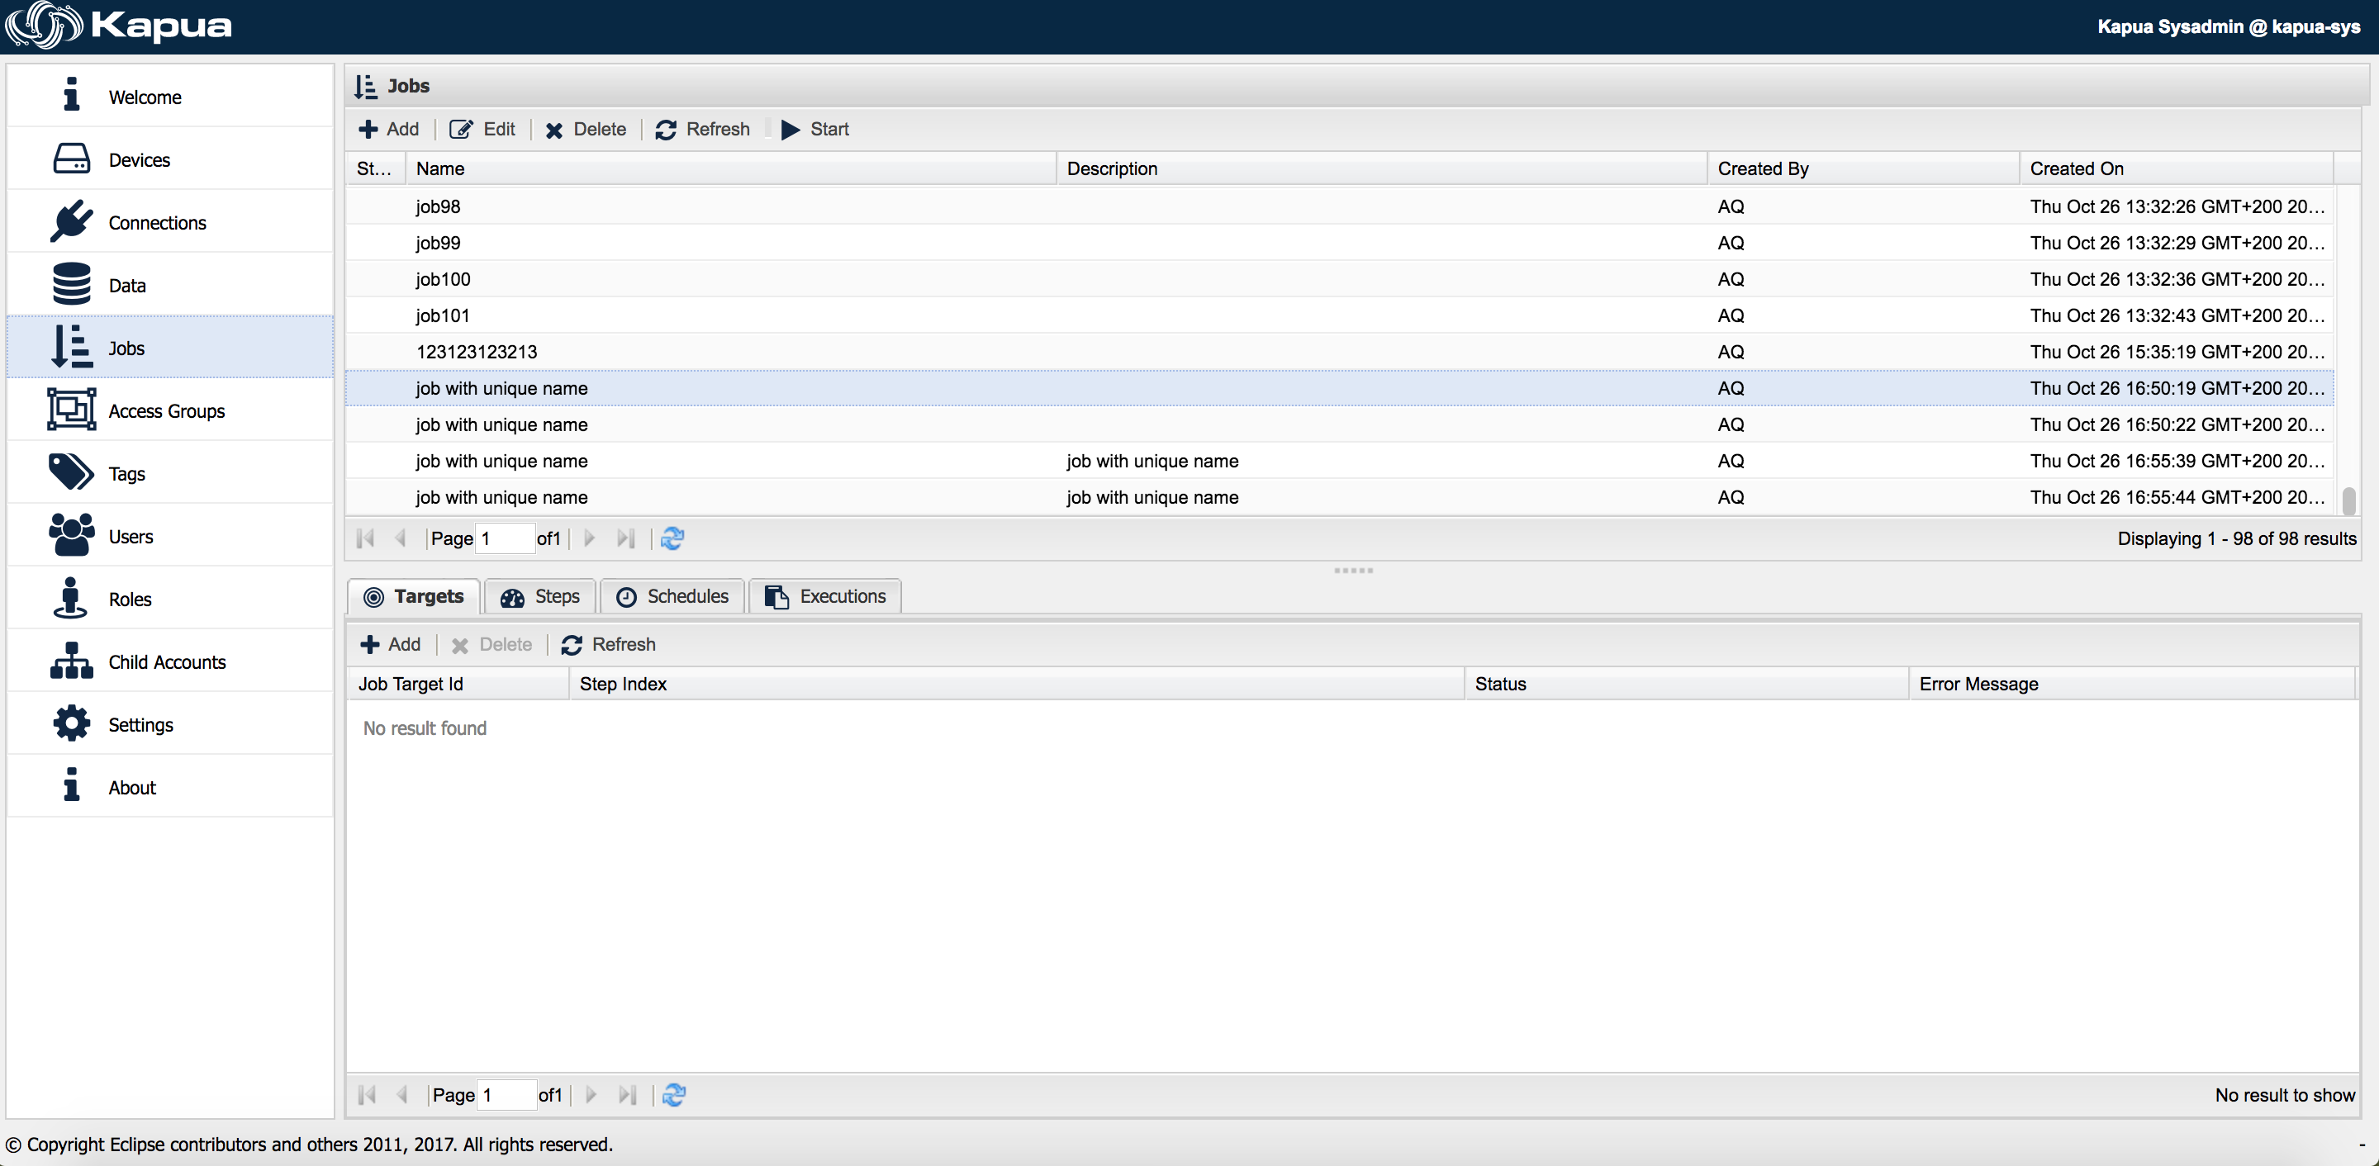Click the jobs grid vertical scrollbar
This screenshot has height=1166, width=2379.
2348,500
